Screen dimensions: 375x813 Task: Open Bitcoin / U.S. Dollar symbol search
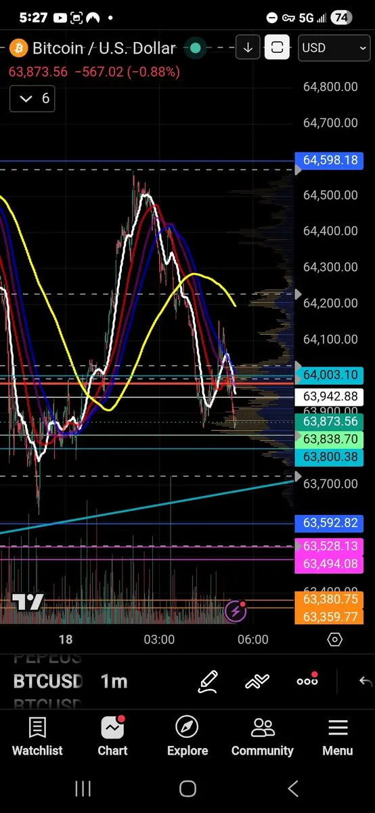click(x=104, y=48)
